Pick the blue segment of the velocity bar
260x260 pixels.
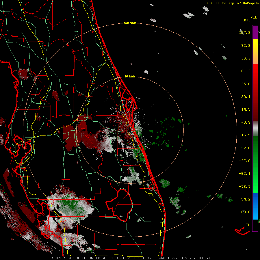click(255, 206)
